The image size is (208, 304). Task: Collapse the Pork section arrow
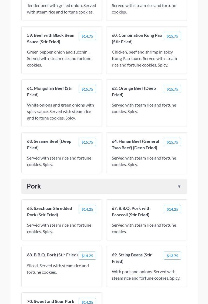click(x=179, y=187)
